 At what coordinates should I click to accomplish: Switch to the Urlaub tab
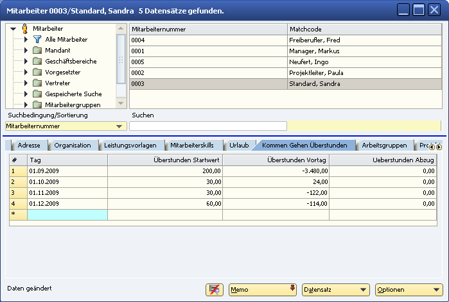[239, 146]
